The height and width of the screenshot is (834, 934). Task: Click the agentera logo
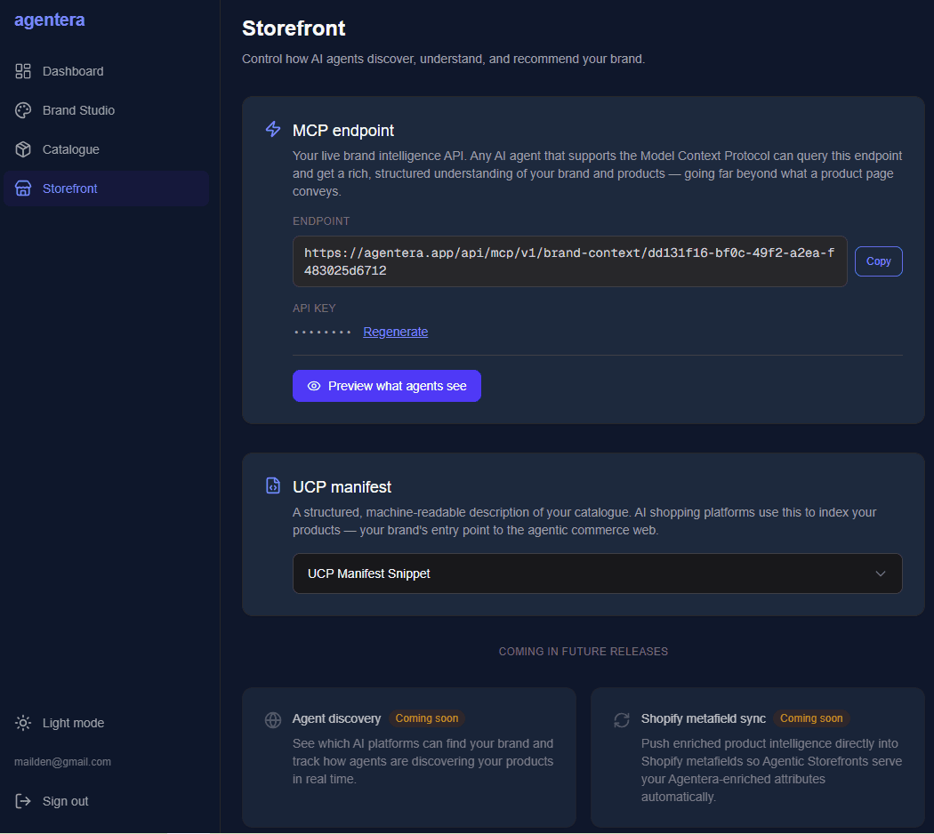click(x=50, y=20)
